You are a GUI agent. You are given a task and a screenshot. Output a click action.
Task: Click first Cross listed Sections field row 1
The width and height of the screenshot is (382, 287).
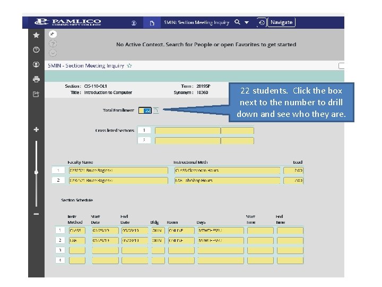click(x=188, y=131)
